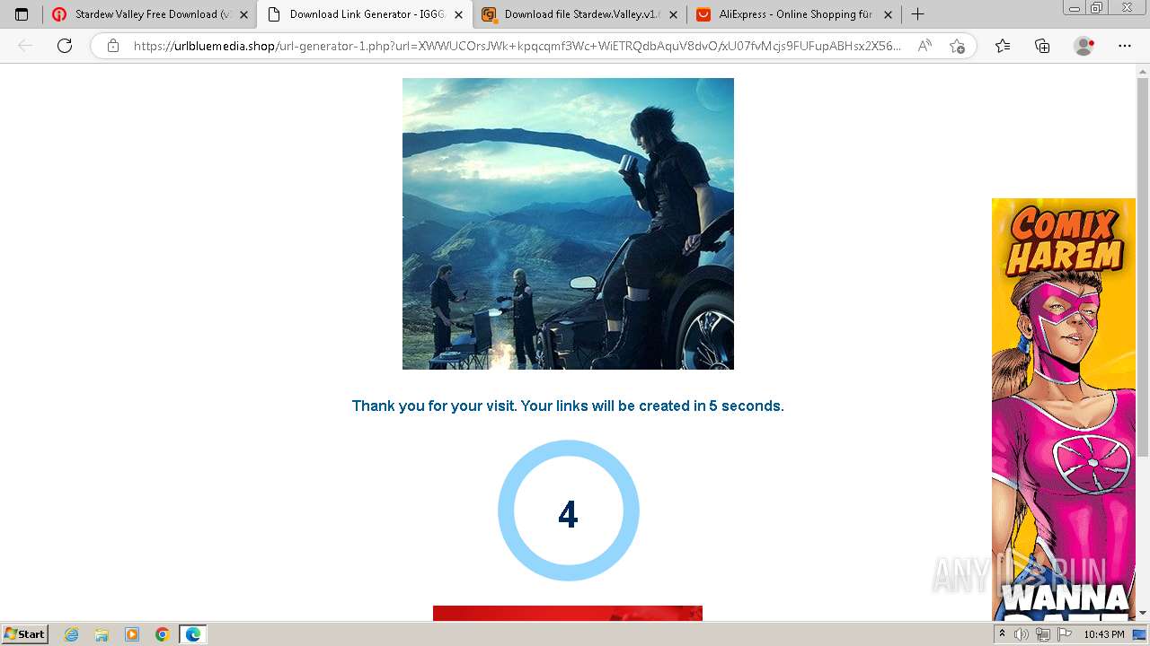Screen dimensions: 1150x646
Task: Focus the urlbluemedia.shop address bar
Action: pos(517,46)
